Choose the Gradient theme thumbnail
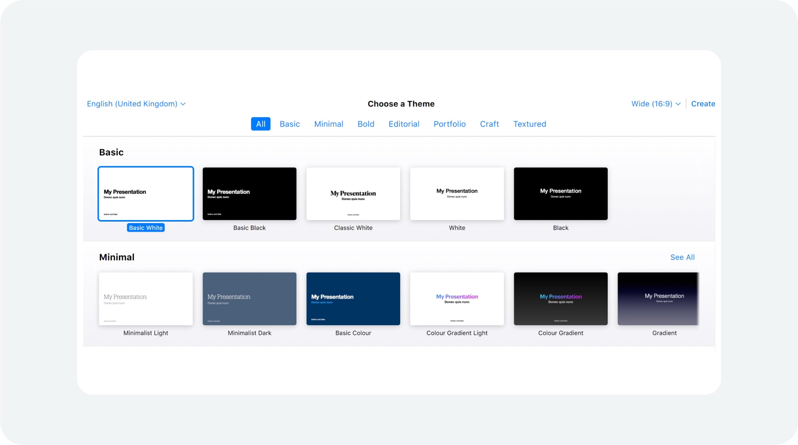 click(x=658, y=299)
